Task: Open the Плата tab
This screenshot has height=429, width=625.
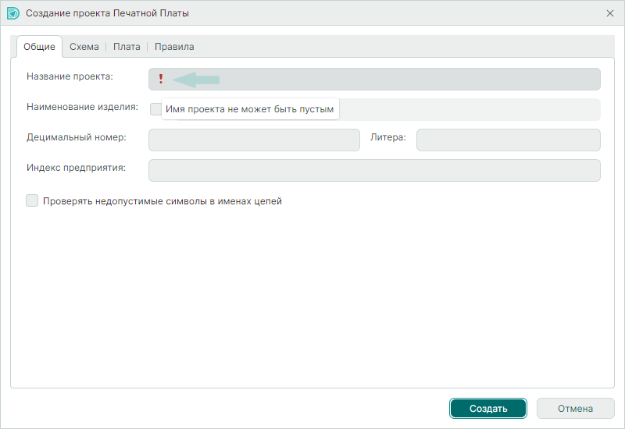Action: tap(127, 47)
